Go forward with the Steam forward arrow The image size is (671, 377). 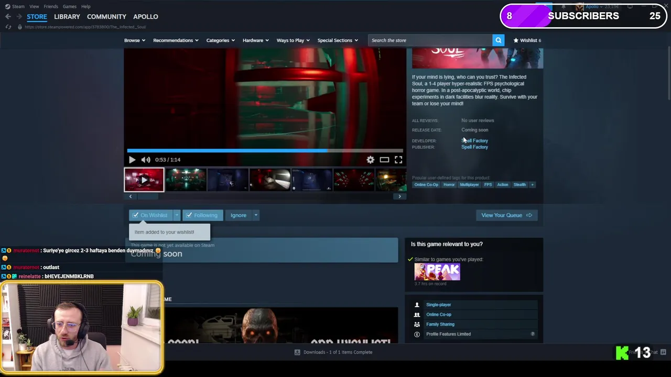19,17
